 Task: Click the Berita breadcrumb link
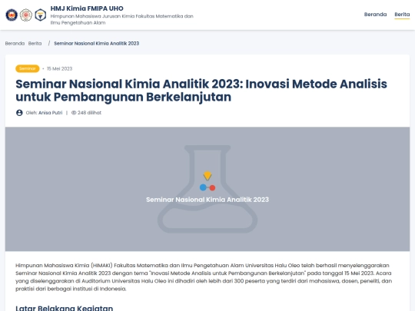click(x=35, y=43)
